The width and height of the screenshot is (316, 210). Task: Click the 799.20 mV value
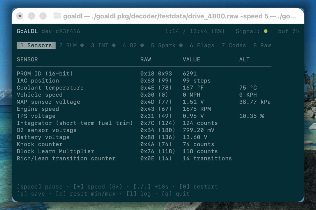[x=199, y=130]
